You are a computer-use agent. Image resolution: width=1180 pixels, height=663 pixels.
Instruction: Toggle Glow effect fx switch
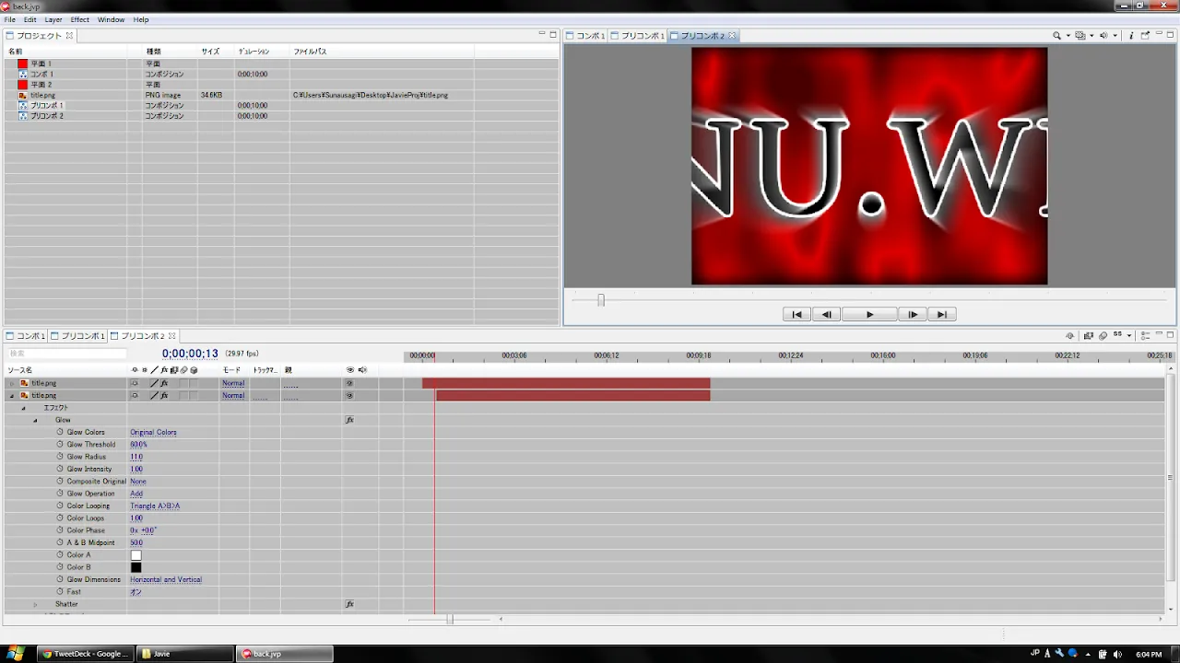[349, 420]
